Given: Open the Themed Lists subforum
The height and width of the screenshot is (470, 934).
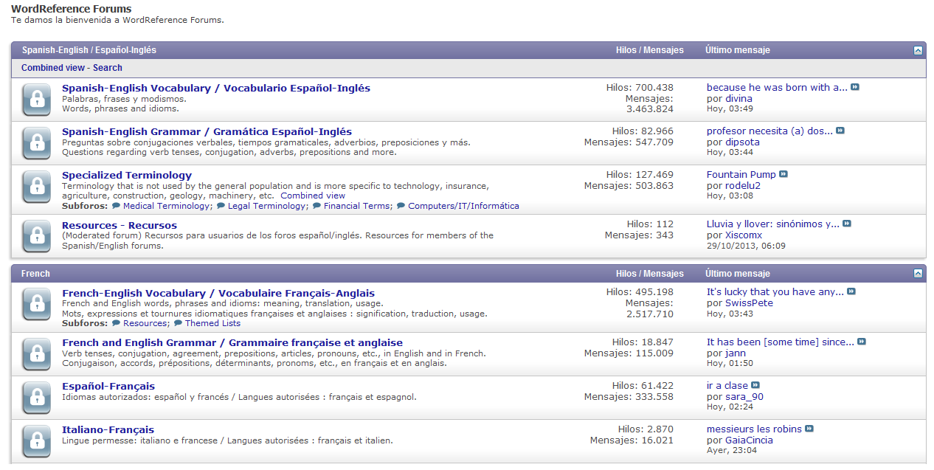Looking at the screenshot, I should 212,323.
